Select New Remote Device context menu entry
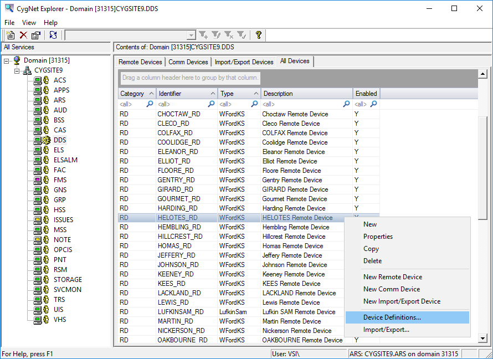This screenshot has height=359, width=493. click(393, 277)
